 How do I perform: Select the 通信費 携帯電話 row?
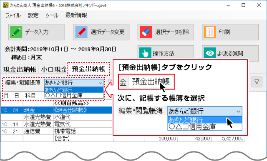tap(56, 131)
